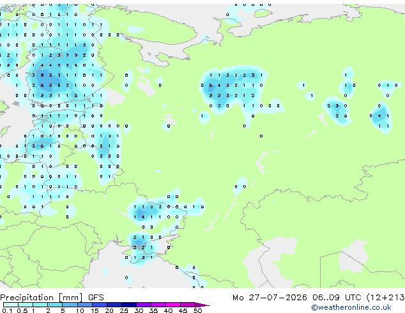Click the 'Mo 27-07-2026 06..09 UTC' timestamp
The image size is (405, 313).
(x=296, y=298)
